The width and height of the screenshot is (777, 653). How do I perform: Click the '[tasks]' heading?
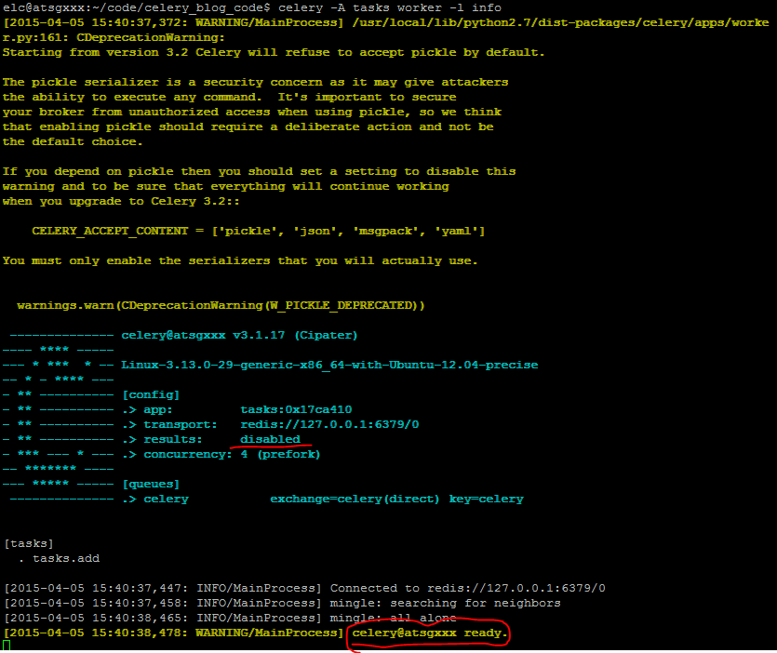(29, 543)
